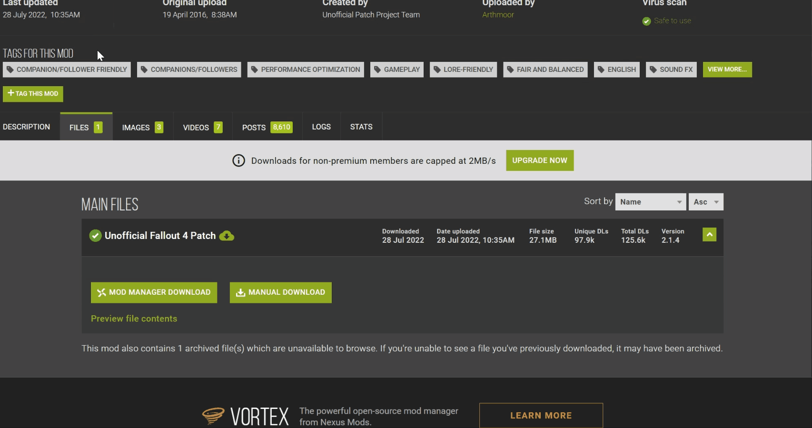The image size is (812, 428).
Task: Select the Performance Optimization tag
Action: pos(306,70)
